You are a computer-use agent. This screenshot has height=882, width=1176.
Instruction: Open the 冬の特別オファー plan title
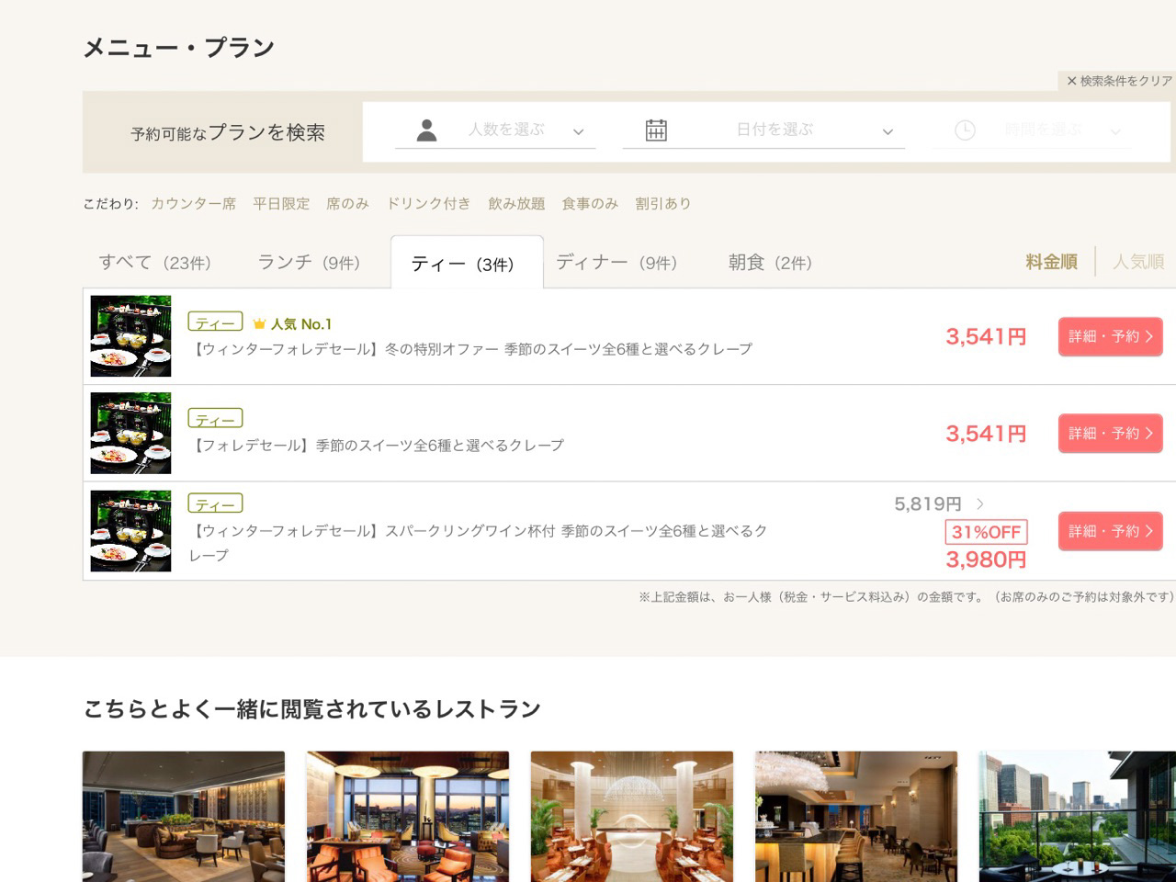pyautogui.click(x=470, y=349)
